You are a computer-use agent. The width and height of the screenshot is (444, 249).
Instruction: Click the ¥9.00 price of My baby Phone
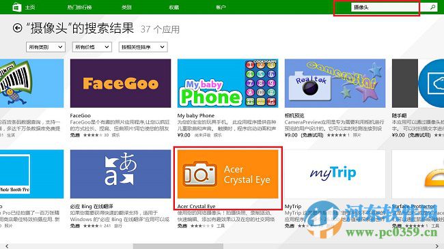pyautogui.click(x=184, y=135)
